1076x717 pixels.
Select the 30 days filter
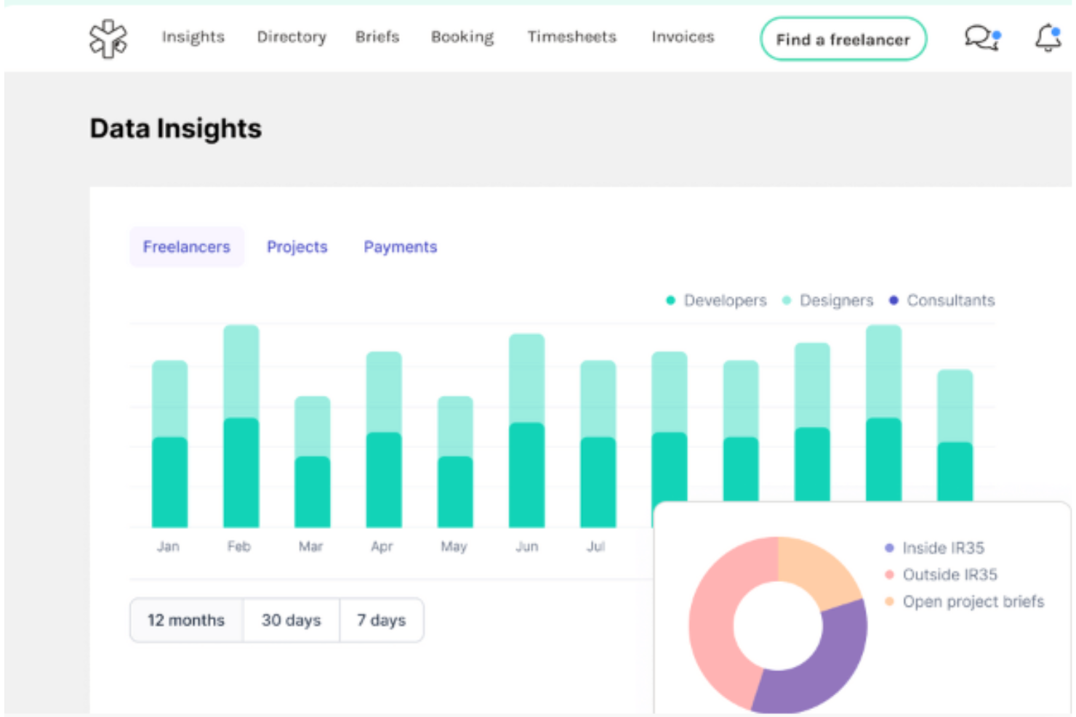coord(292,620)
